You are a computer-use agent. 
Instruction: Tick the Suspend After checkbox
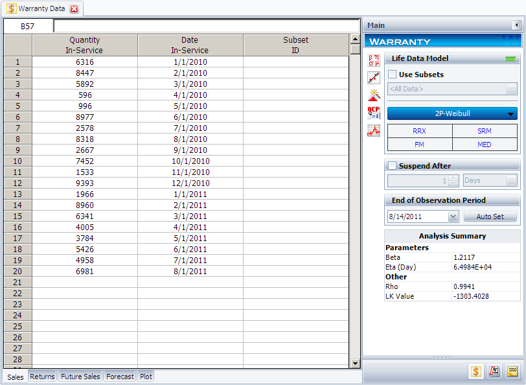point(393,166)
